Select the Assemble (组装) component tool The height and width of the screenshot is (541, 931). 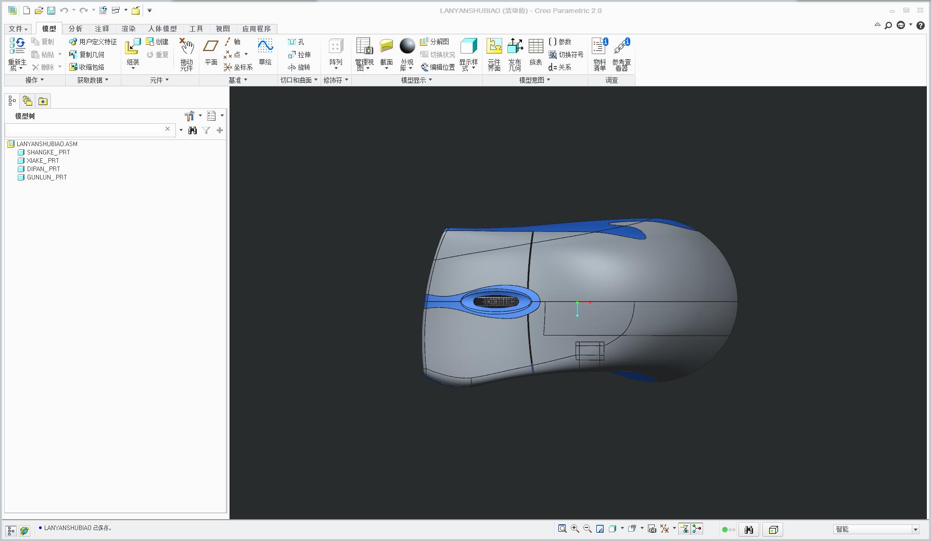(133, 46)
